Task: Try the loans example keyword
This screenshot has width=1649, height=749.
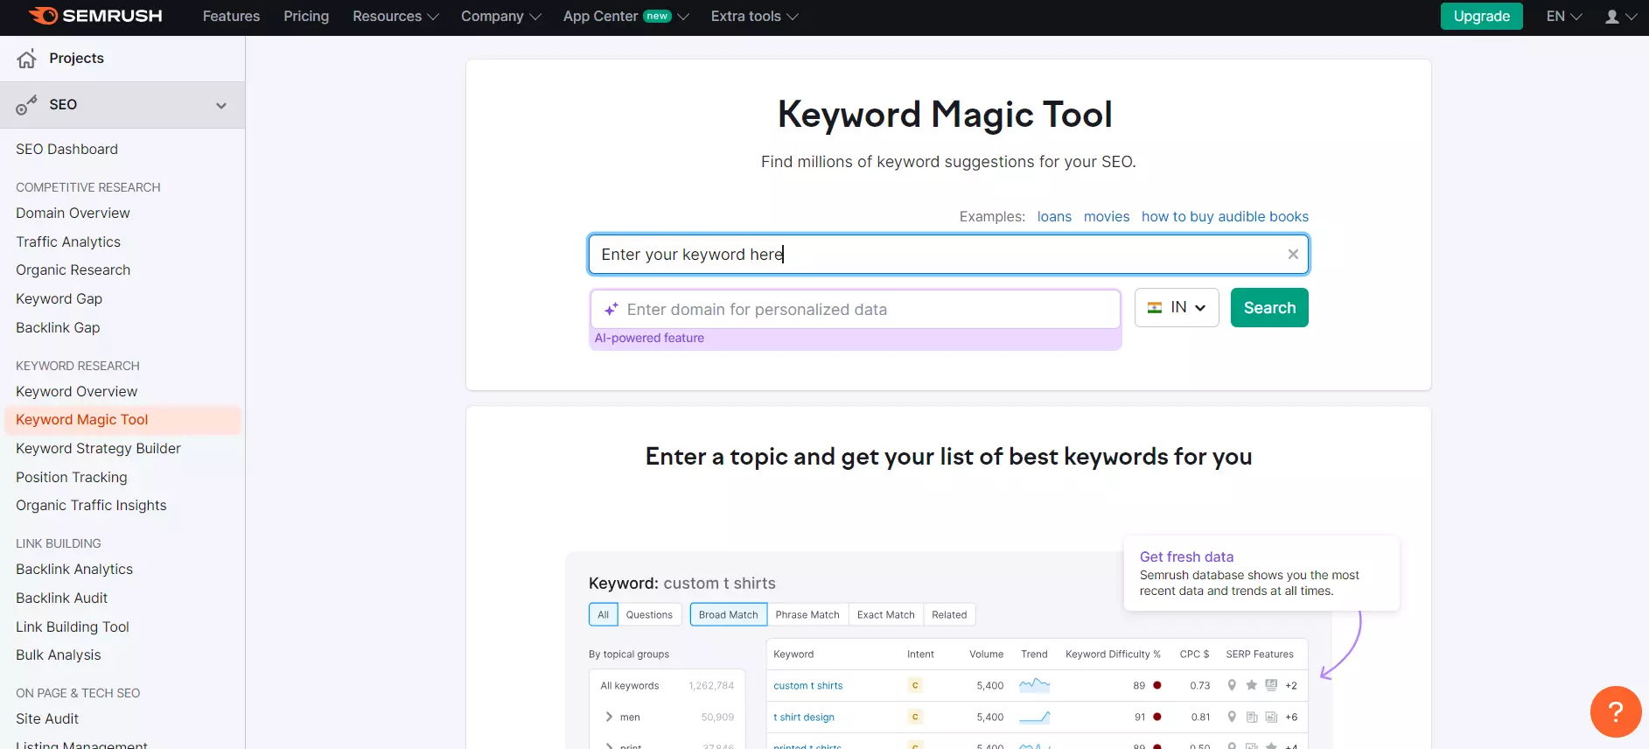Action: pyautogui.click(x=1054, y=217)
